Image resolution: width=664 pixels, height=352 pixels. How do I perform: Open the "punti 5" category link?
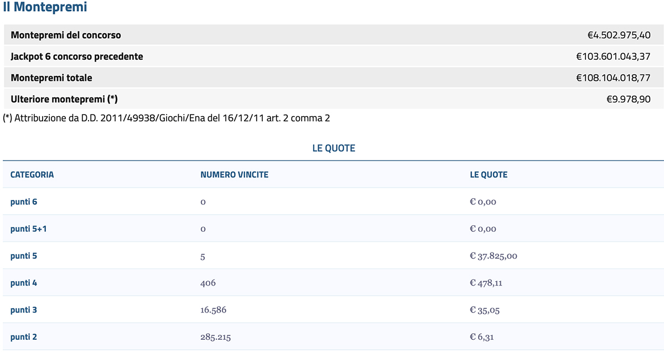[24, 256]
